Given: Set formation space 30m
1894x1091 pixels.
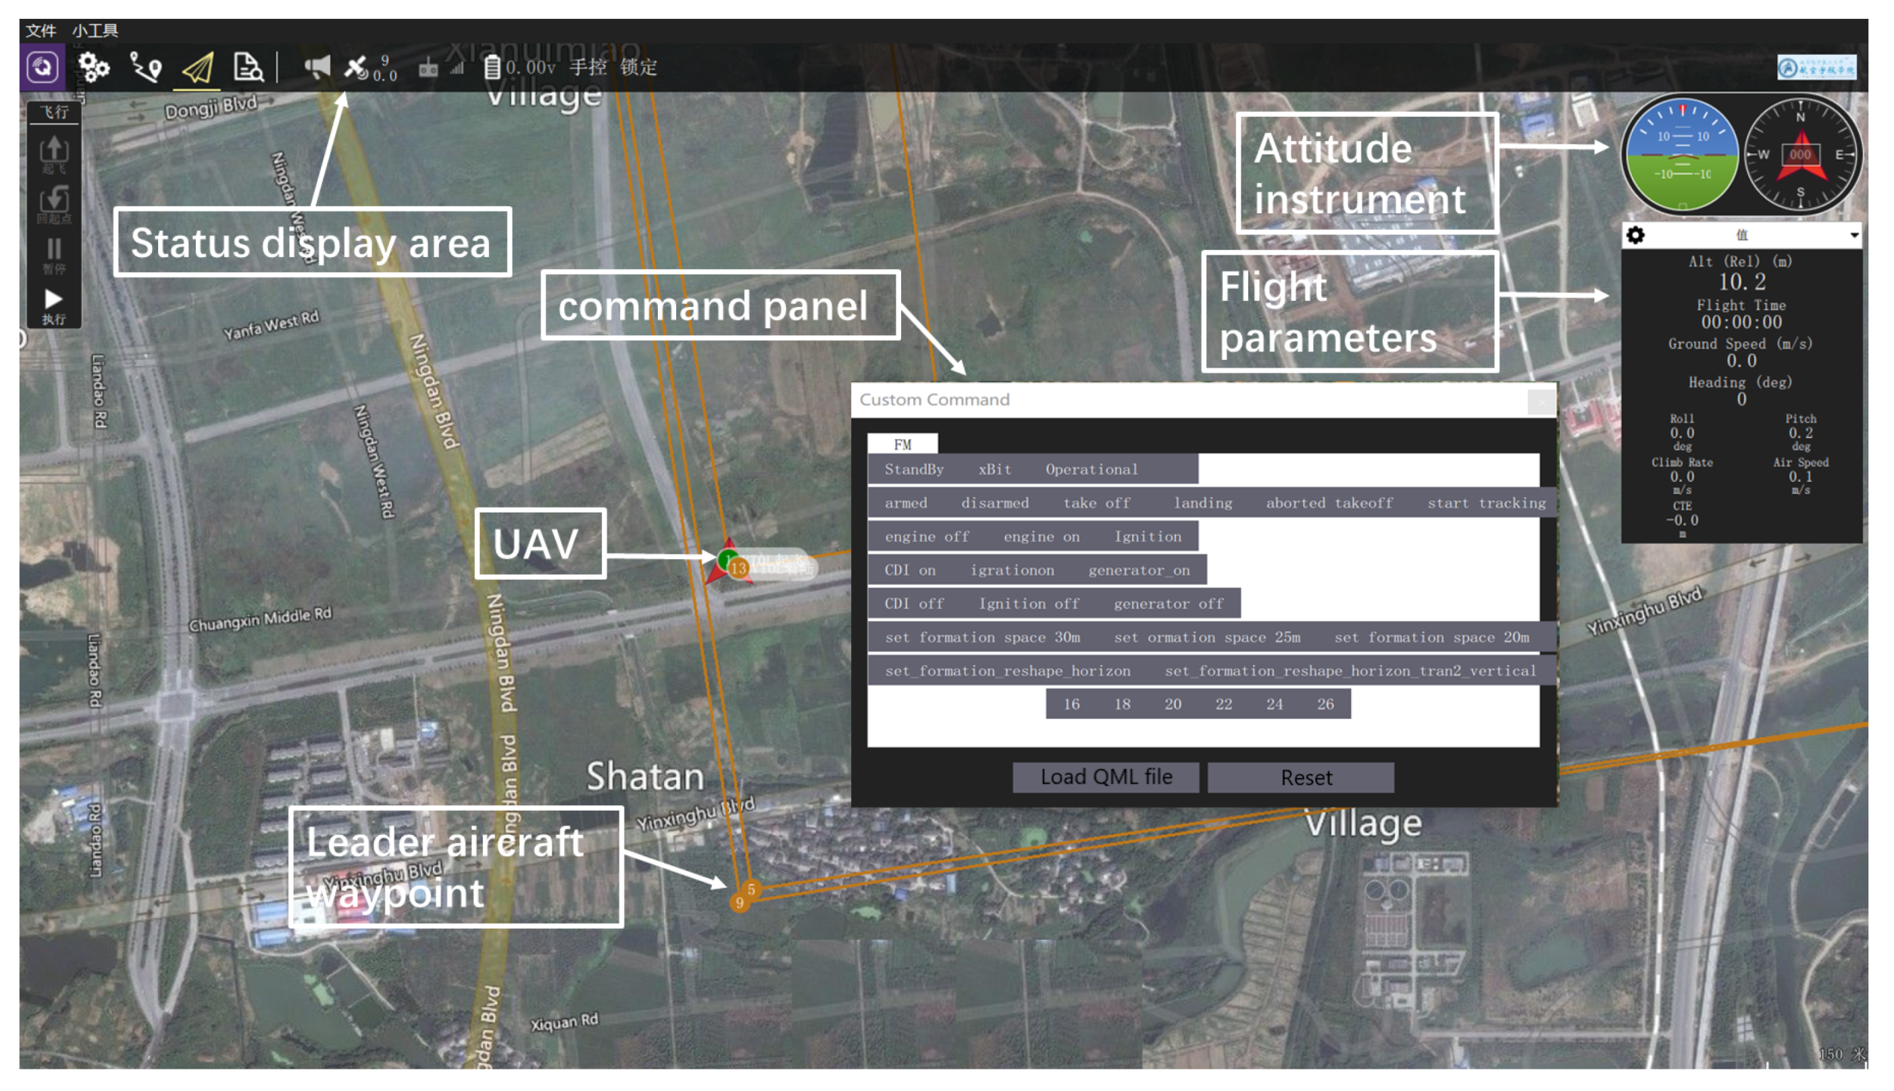Looking at the screenshot, I should pos(982,638).
